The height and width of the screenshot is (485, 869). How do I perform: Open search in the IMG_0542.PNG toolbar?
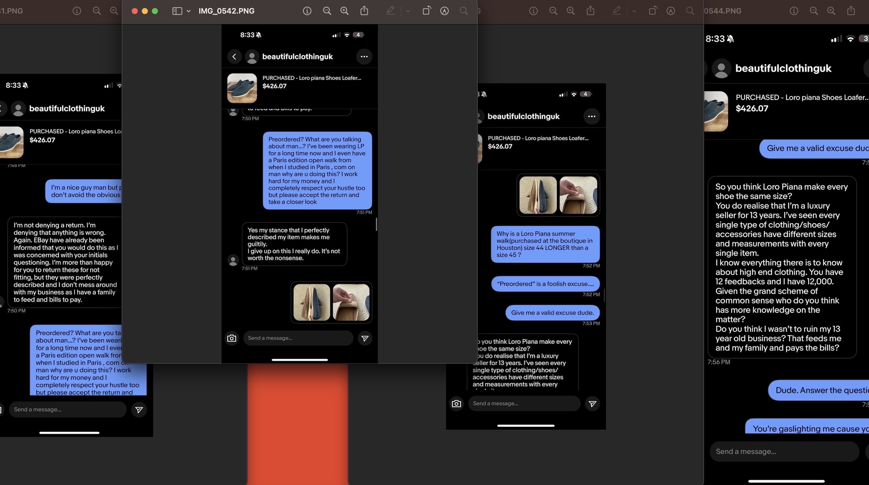click(464, 11)
